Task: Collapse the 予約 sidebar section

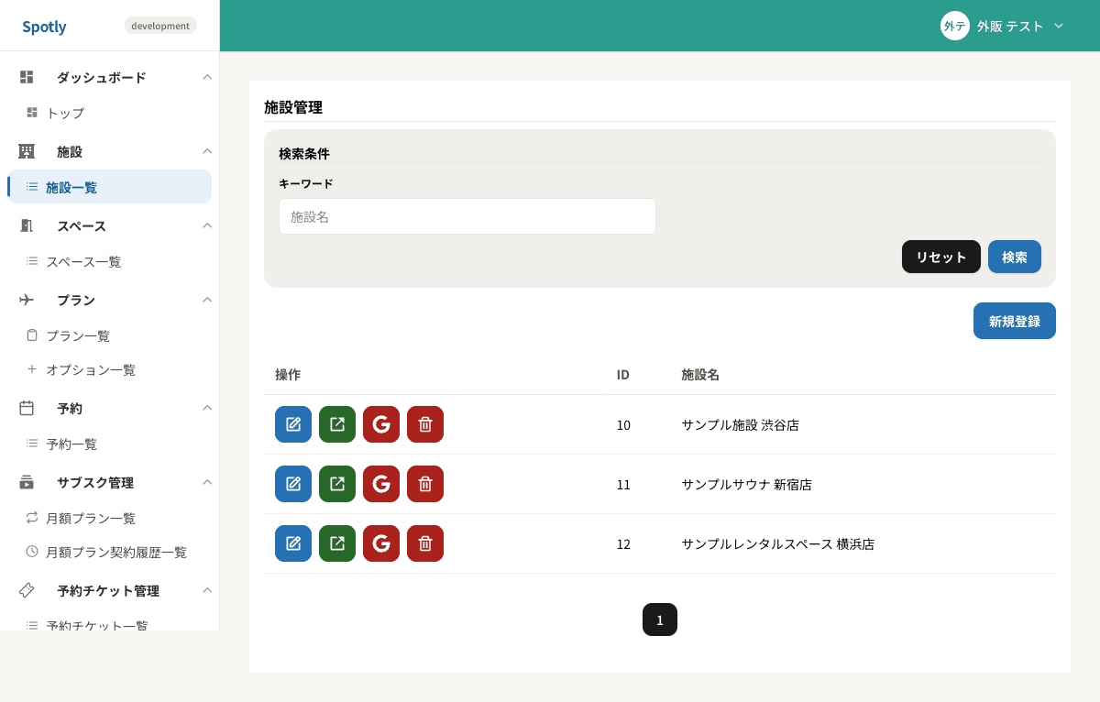Action: [x=207, y=408]
